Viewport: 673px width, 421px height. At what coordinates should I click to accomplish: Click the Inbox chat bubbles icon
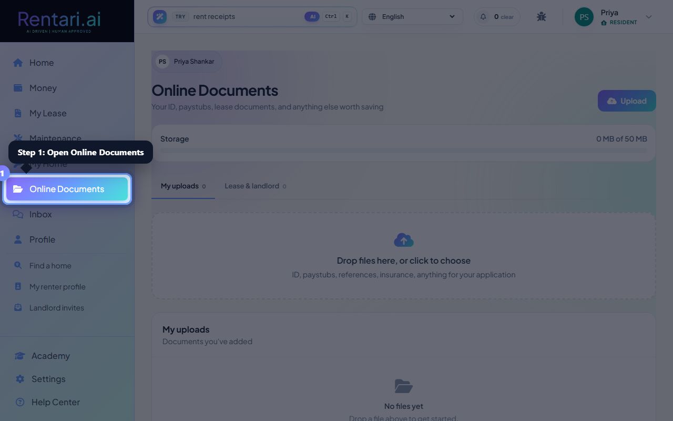click(18, 214)
